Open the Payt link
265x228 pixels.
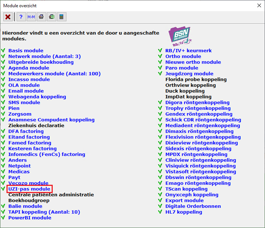point(14,177)
